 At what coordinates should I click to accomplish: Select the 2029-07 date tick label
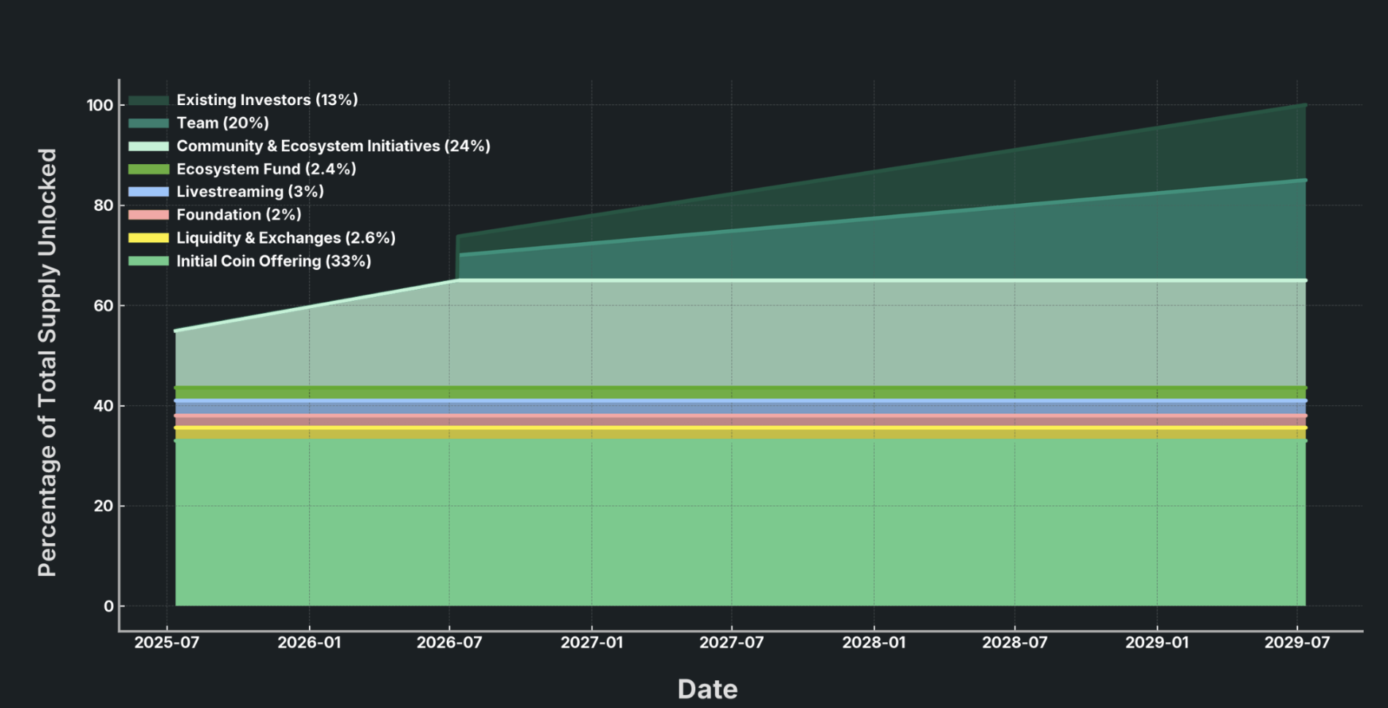tap(1297, 643)
